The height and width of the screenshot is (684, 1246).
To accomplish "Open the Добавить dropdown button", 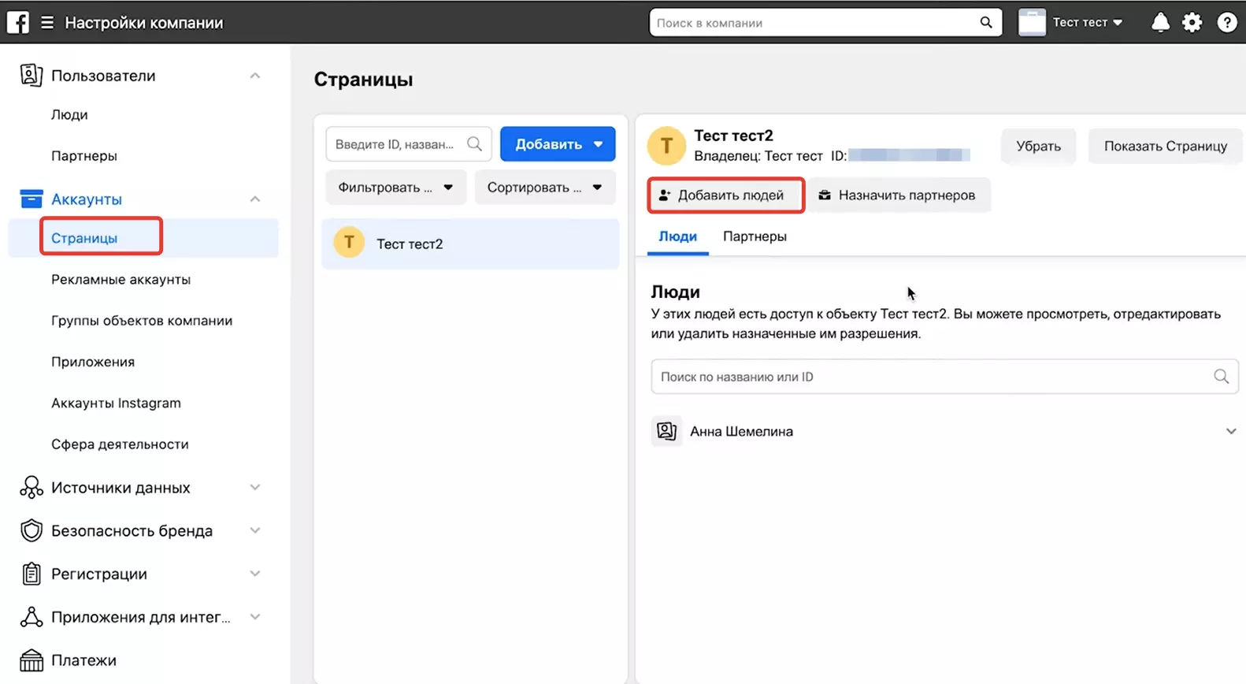I will coord(558,144).
